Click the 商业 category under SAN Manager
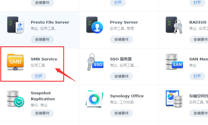Image resolution: width=208 pixels, height=125 pixels. (193, 65)
